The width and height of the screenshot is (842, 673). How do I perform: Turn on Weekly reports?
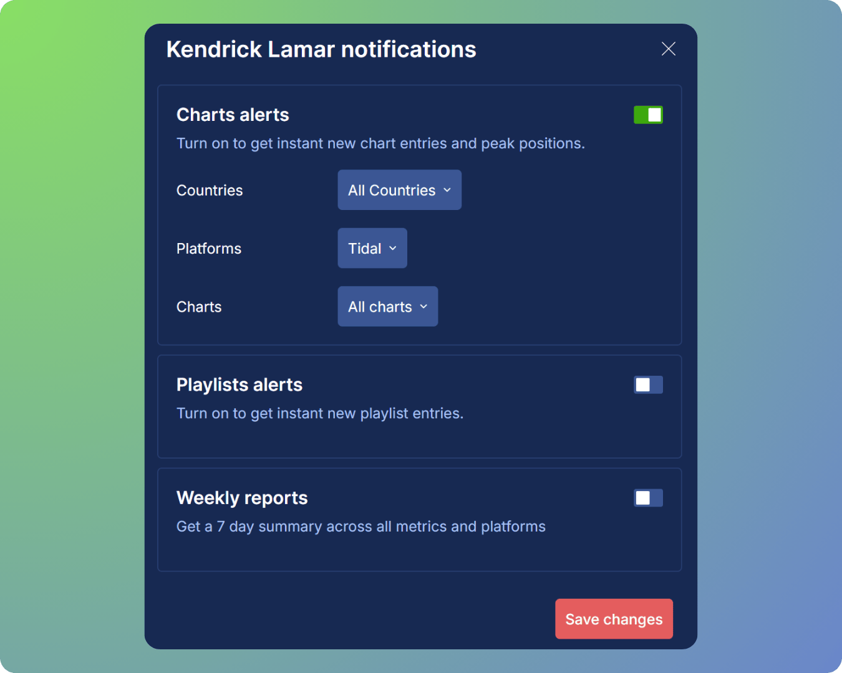[x=648, y=498]
